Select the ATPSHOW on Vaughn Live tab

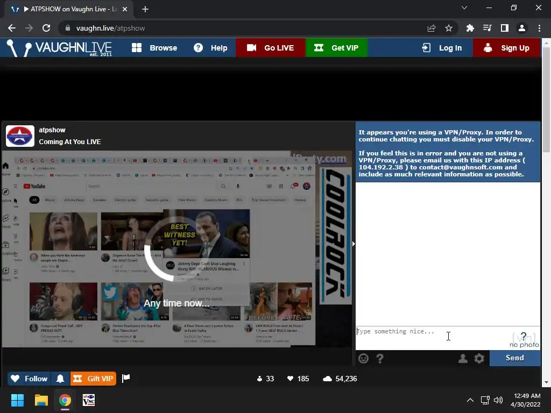tap(69, 9)
